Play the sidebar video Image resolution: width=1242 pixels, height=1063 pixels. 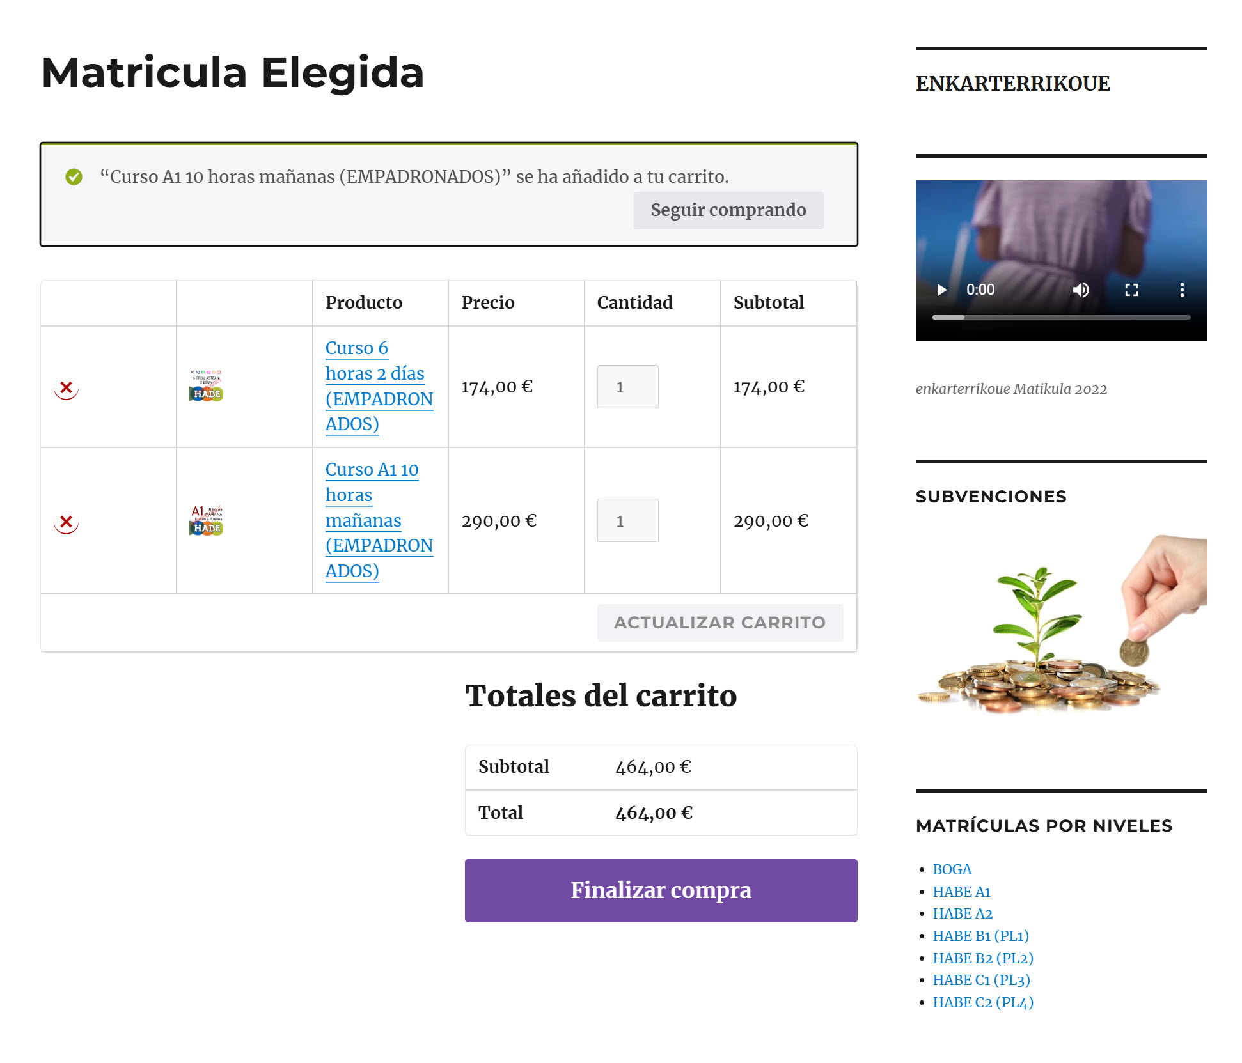(941, 290)
